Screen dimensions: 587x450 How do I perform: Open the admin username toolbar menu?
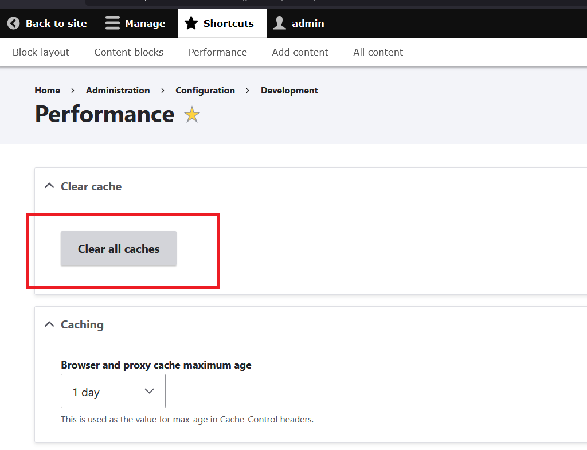pyautogui.click(x=308, y=24)
